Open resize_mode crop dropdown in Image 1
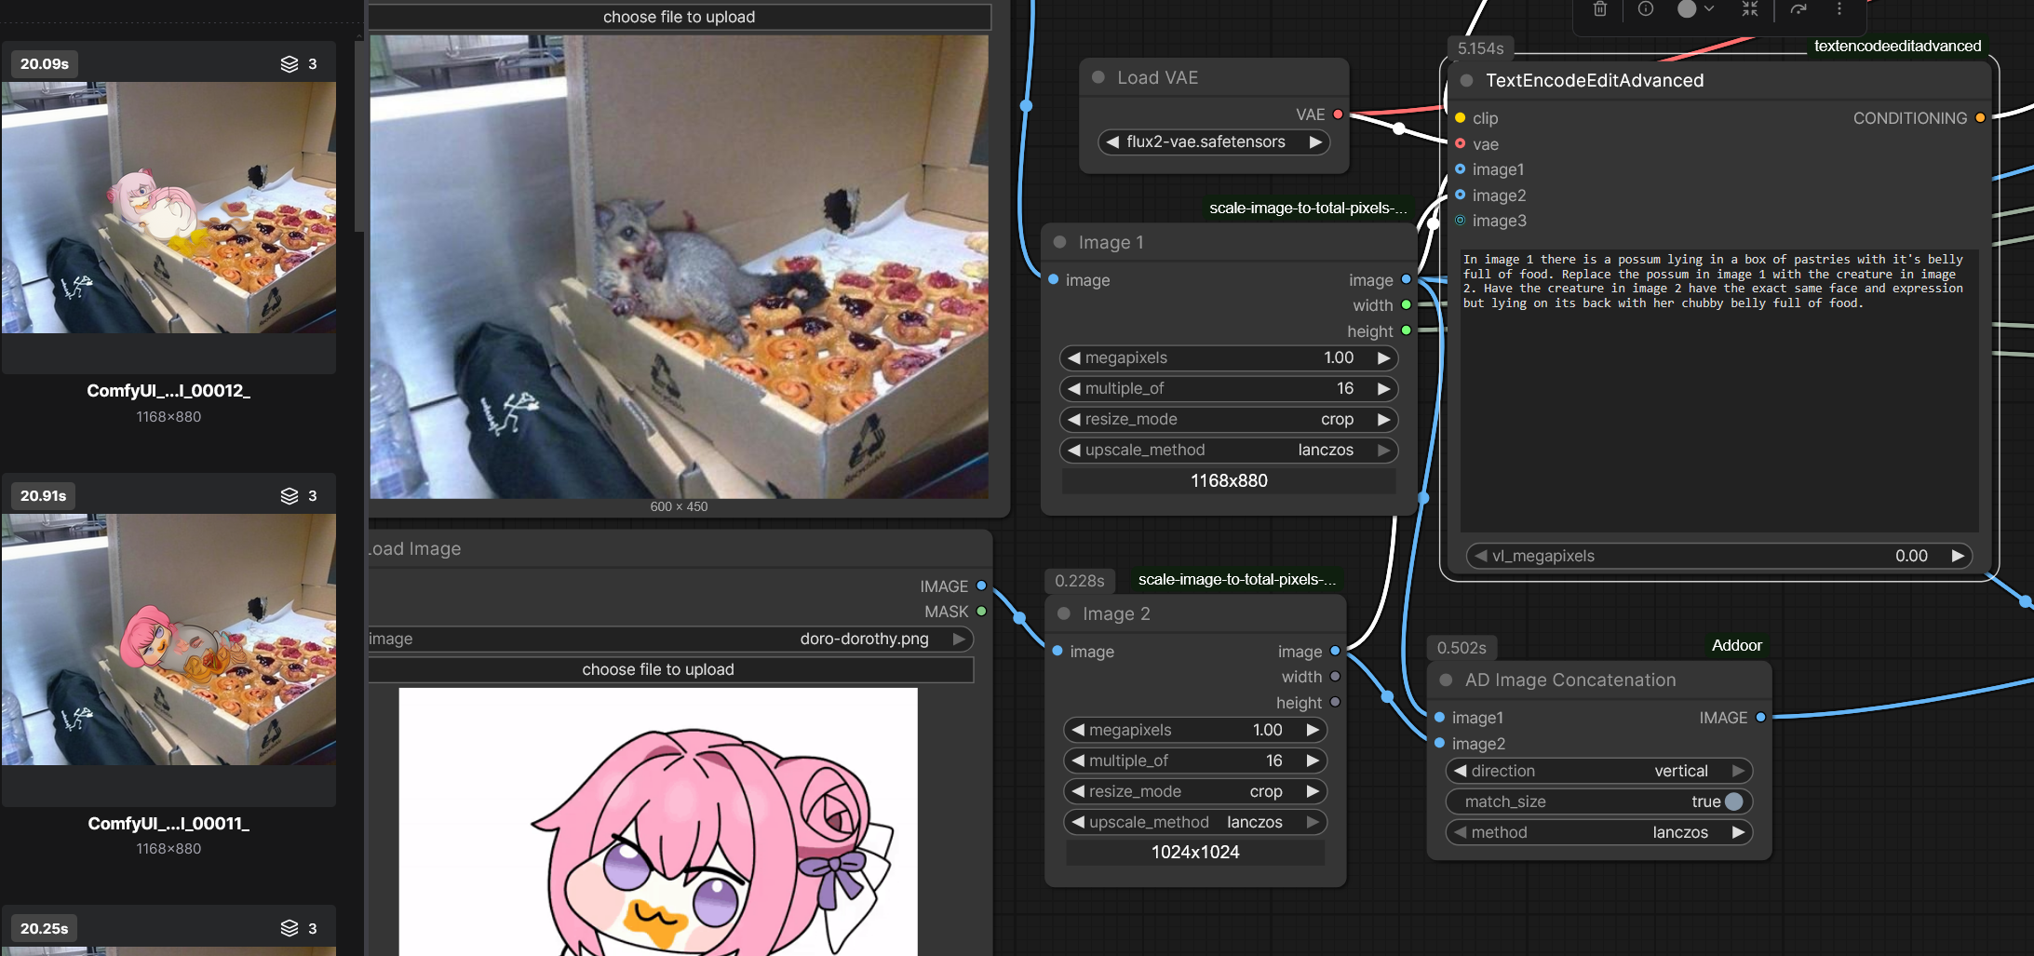The width and height of the screenshot is (2034, 956). (1229, 419)
